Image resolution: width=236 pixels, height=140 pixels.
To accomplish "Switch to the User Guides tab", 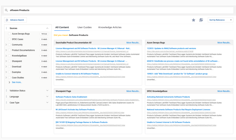I will (84, 27).
